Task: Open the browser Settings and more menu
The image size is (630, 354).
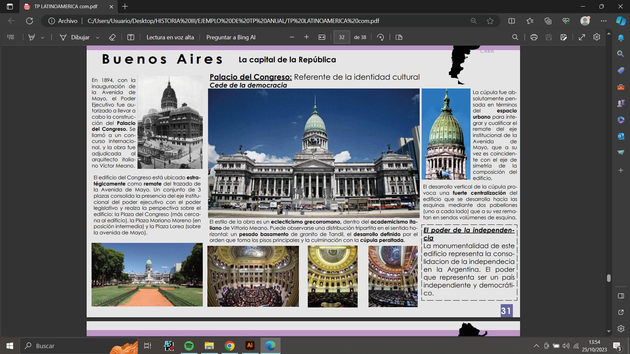Action: pos(603,21)
